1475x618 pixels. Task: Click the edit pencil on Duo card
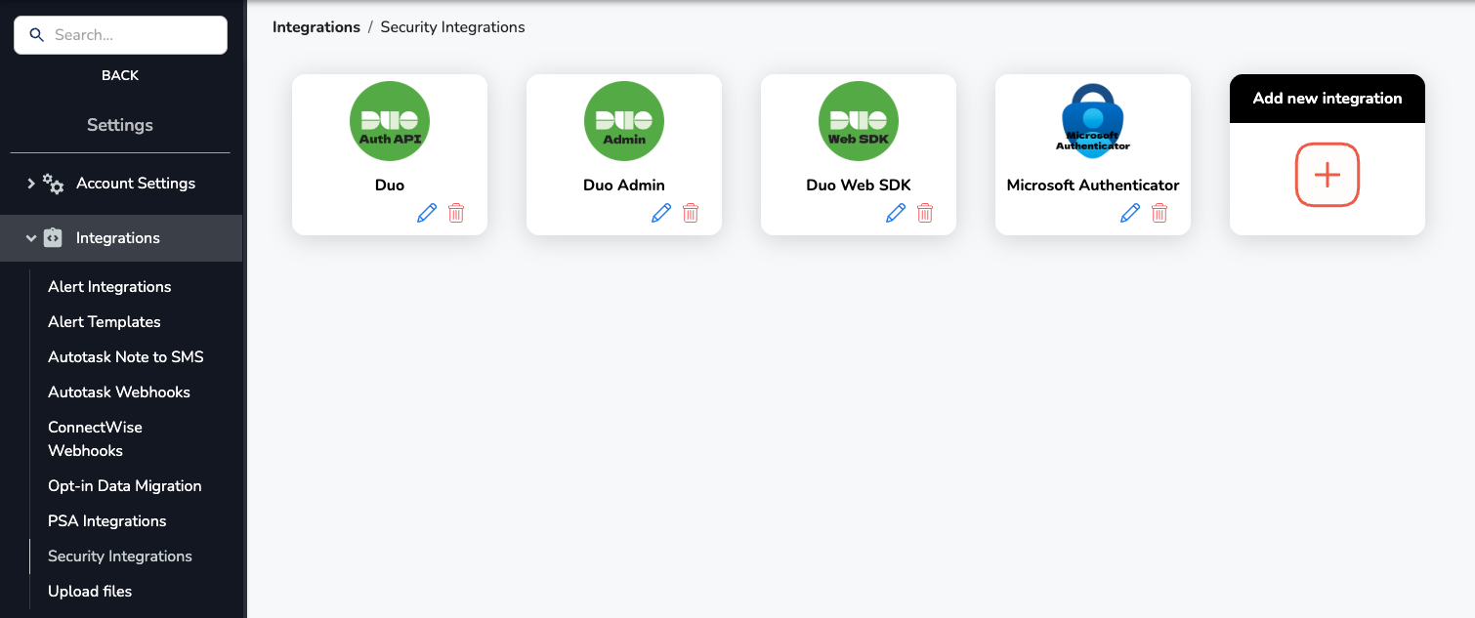tap(427, 213)
